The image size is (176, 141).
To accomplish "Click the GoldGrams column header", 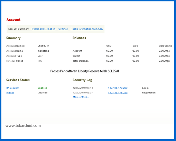I will coord(165,46).
